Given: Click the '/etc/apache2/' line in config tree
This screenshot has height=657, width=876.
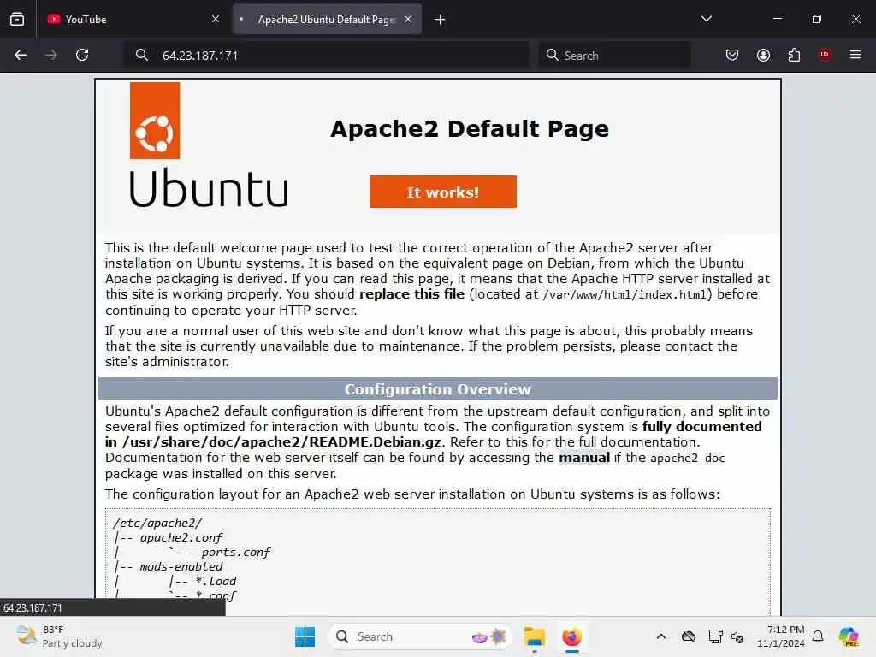Looking at the screenshot, I should coord(157,523).
